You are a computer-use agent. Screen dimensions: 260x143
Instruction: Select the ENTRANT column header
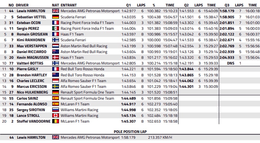[69, 5]
